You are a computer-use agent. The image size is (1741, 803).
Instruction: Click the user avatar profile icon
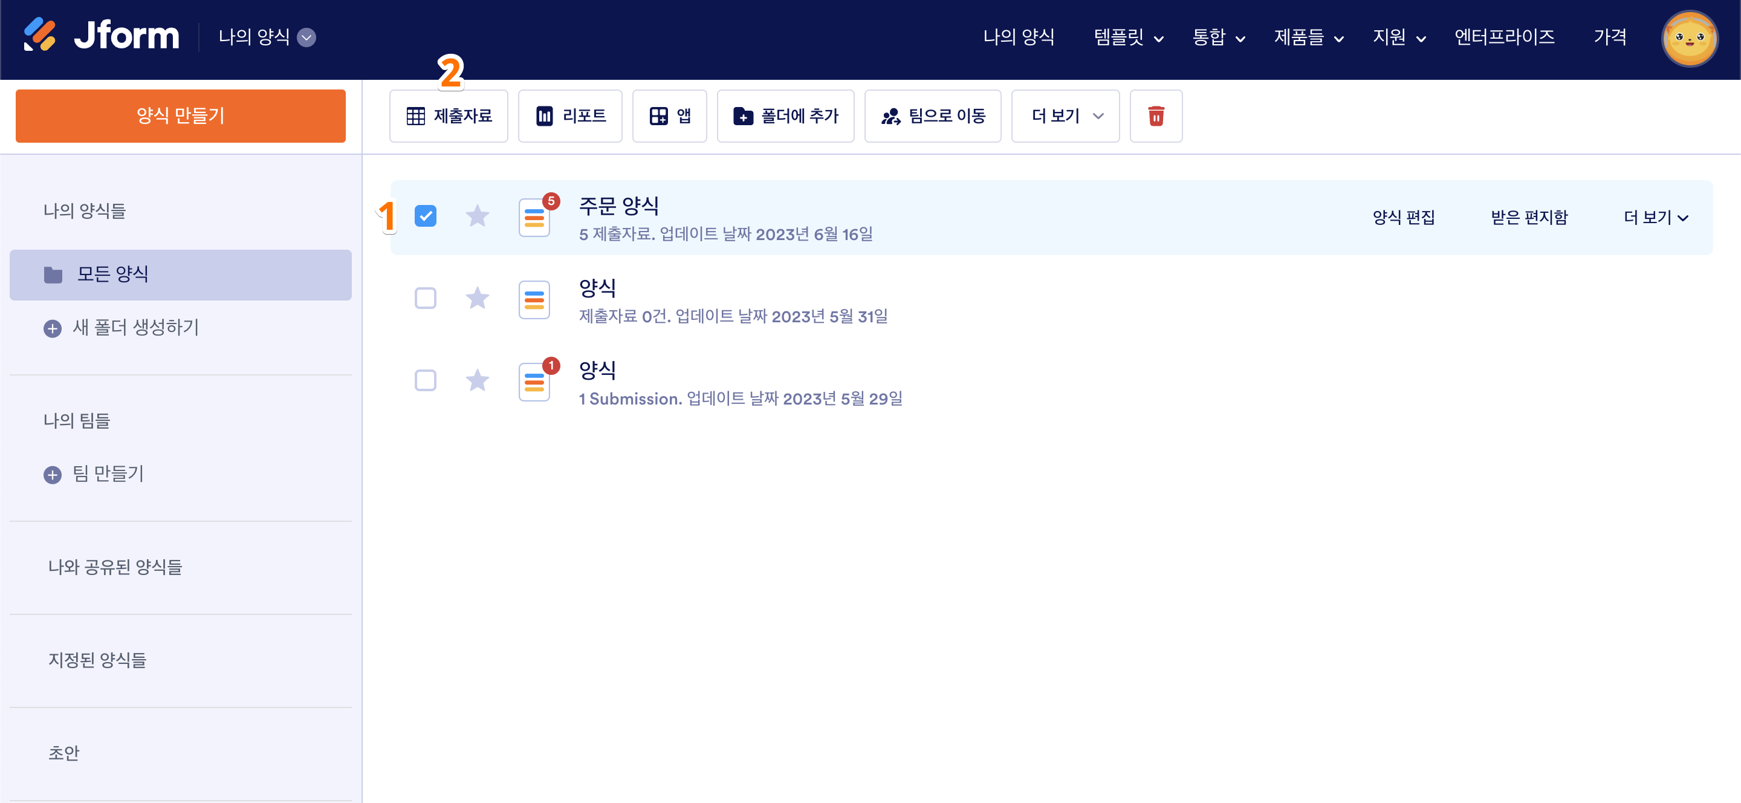coord(1688,39)
